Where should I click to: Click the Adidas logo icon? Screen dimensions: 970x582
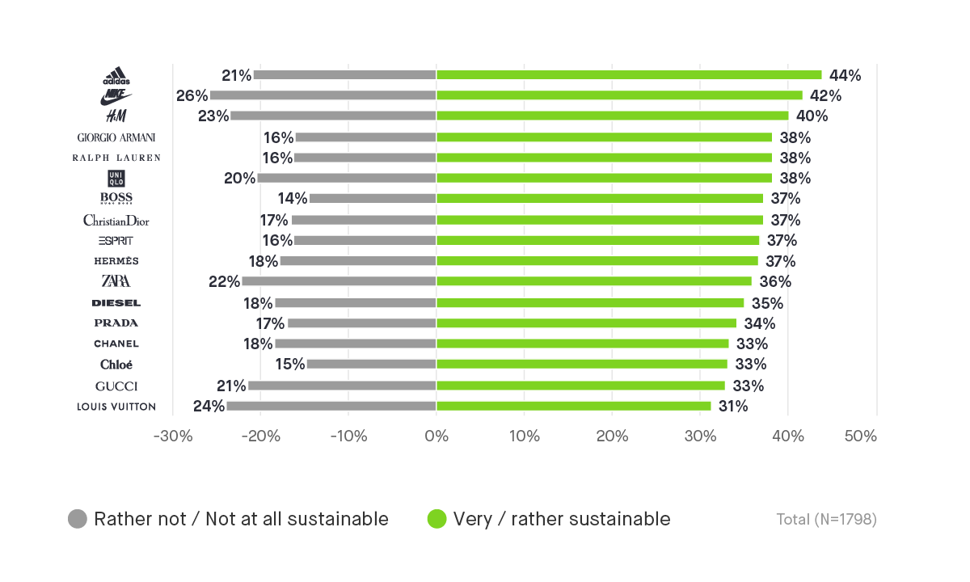pyautogui.click(x=116, y=76)
